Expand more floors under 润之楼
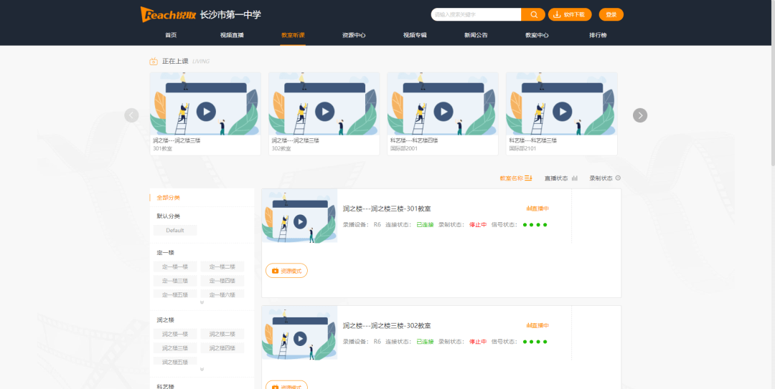The width and height of the screenshot is (775, 389). pos(202,369)
